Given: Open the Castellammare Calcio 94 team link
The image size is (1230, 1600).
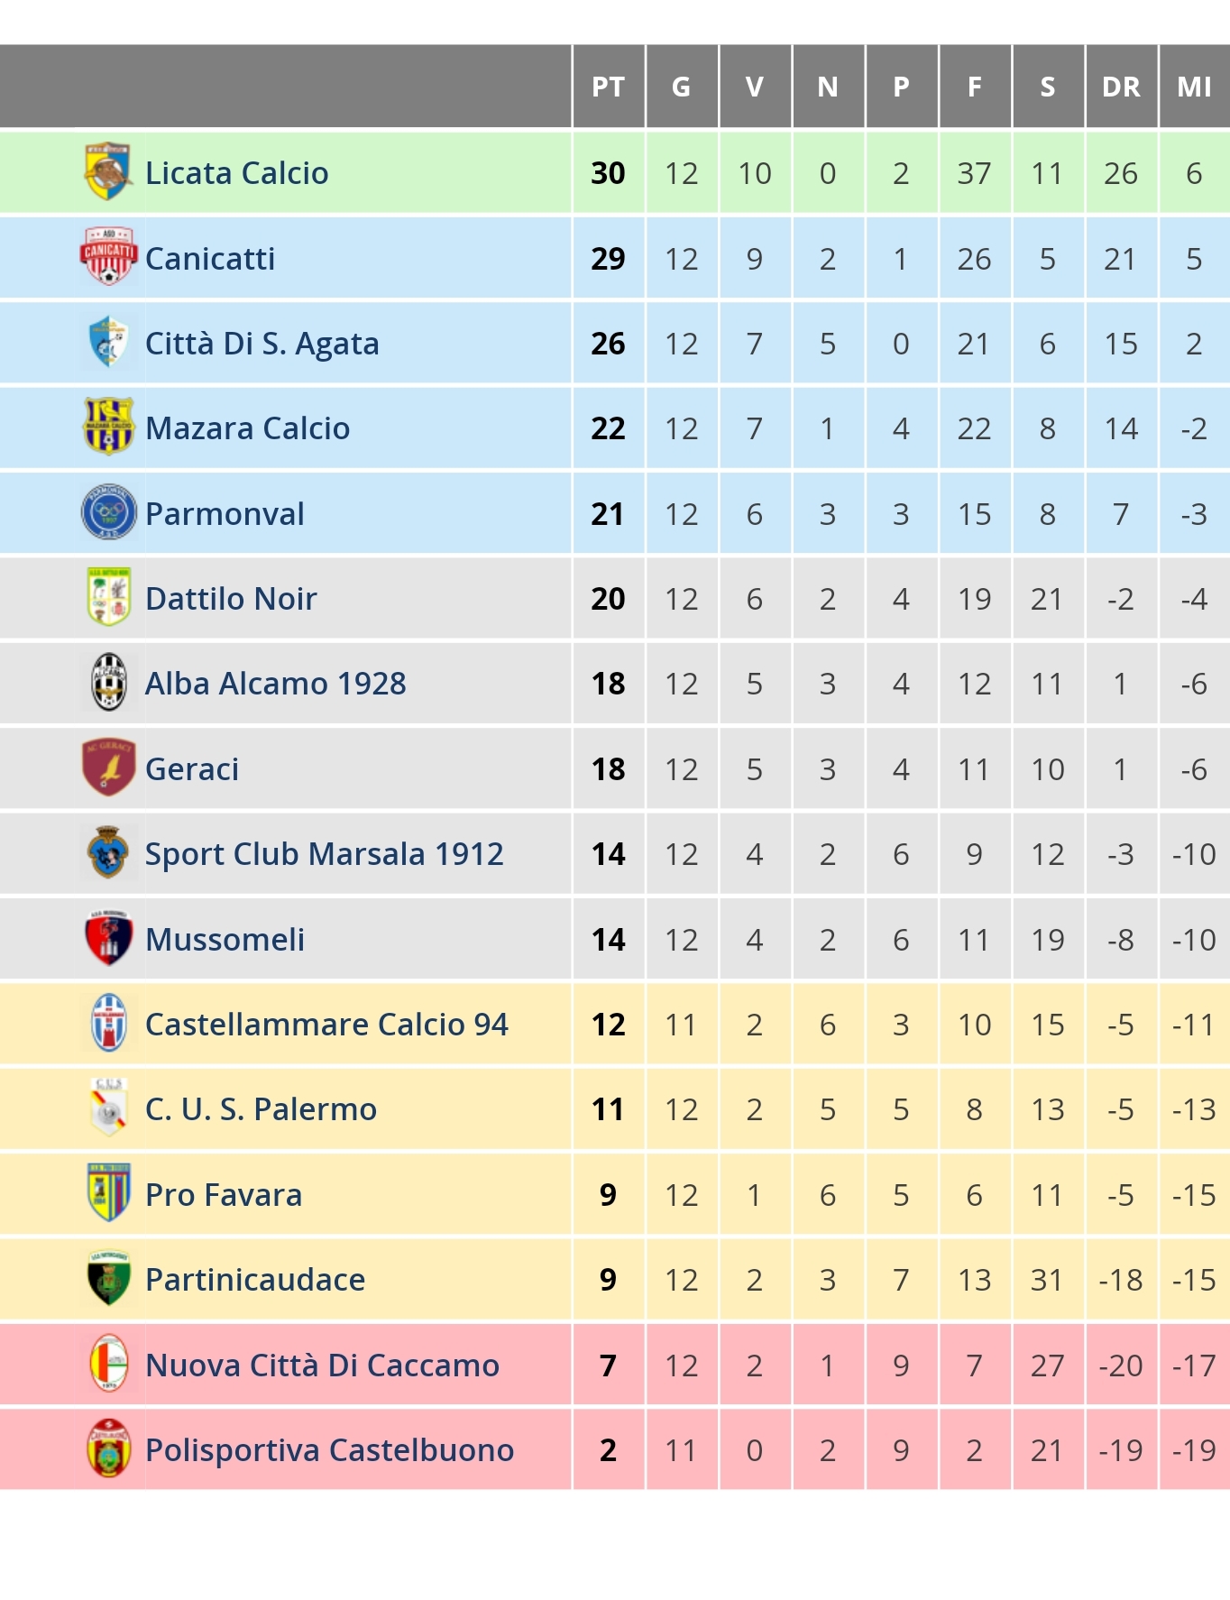Looking at the screenshot, I should (x=326, y=1024).
